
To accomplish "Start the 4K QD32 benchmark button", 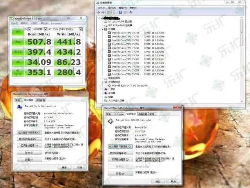I will 18,72.
